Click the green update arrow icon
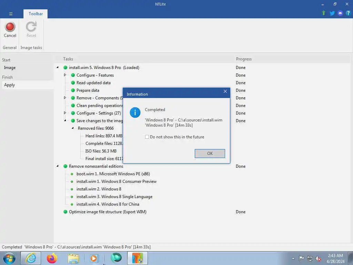Screen dimensions: 353x265 pyautogui.click(x=324, y=13)
